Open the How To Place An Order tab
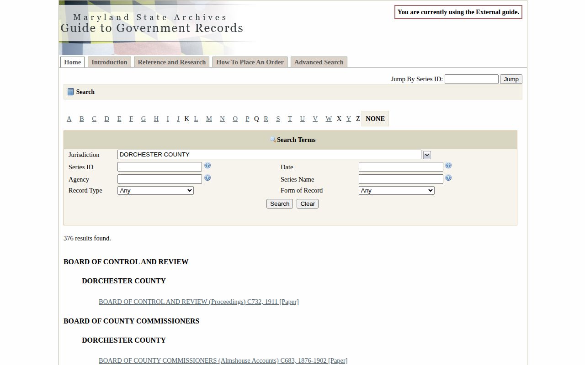Viewport: 585px width, 365px height. pos(250,62)
